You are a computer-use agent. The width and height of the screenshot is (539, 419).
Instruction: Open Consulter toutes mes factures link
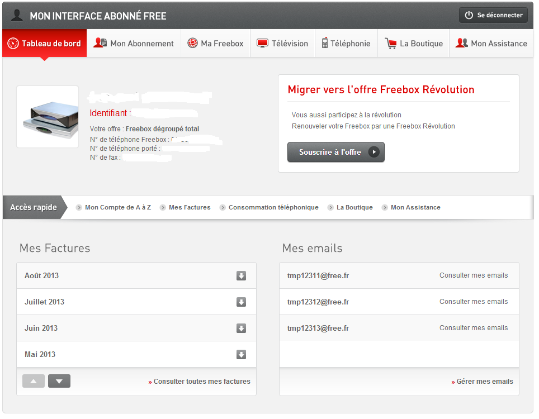(x=201, y=382)
